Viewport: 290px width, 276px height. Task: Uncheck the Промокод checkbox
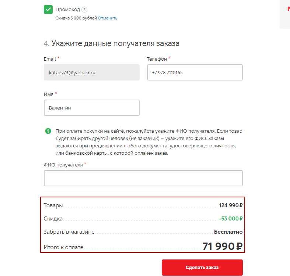48,10
